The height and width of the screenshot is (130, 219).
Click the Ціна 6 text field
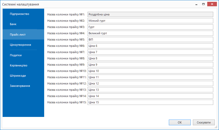pos(150,46)
